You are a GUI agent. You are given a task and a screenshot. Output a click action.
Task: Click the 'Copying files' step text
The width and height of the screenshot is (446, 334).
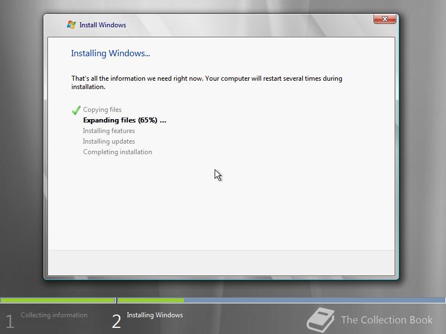tap(102, 110)
